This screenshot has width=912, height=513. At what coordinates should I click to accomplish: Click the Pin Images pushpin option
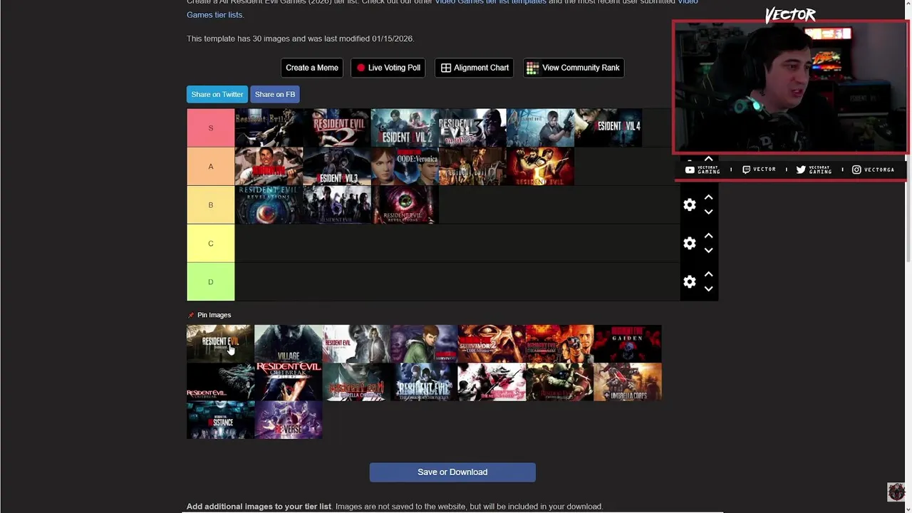[x=209, y=315]
